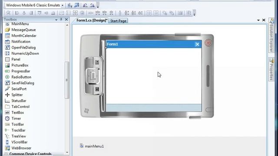This screenshot has height=156, width=278.
Task: Switch to the Start Page tab
Action: tap(118, 21)
